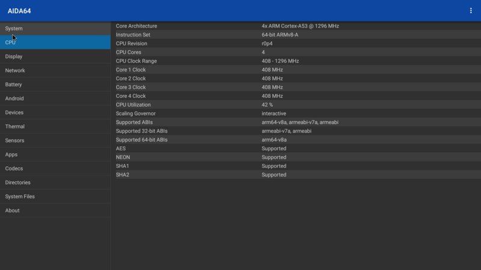The height and width of the screenshot is (270, 481).
Task: Select System in the sidebar
Action: pyautogui.click(x=55, y=28)
